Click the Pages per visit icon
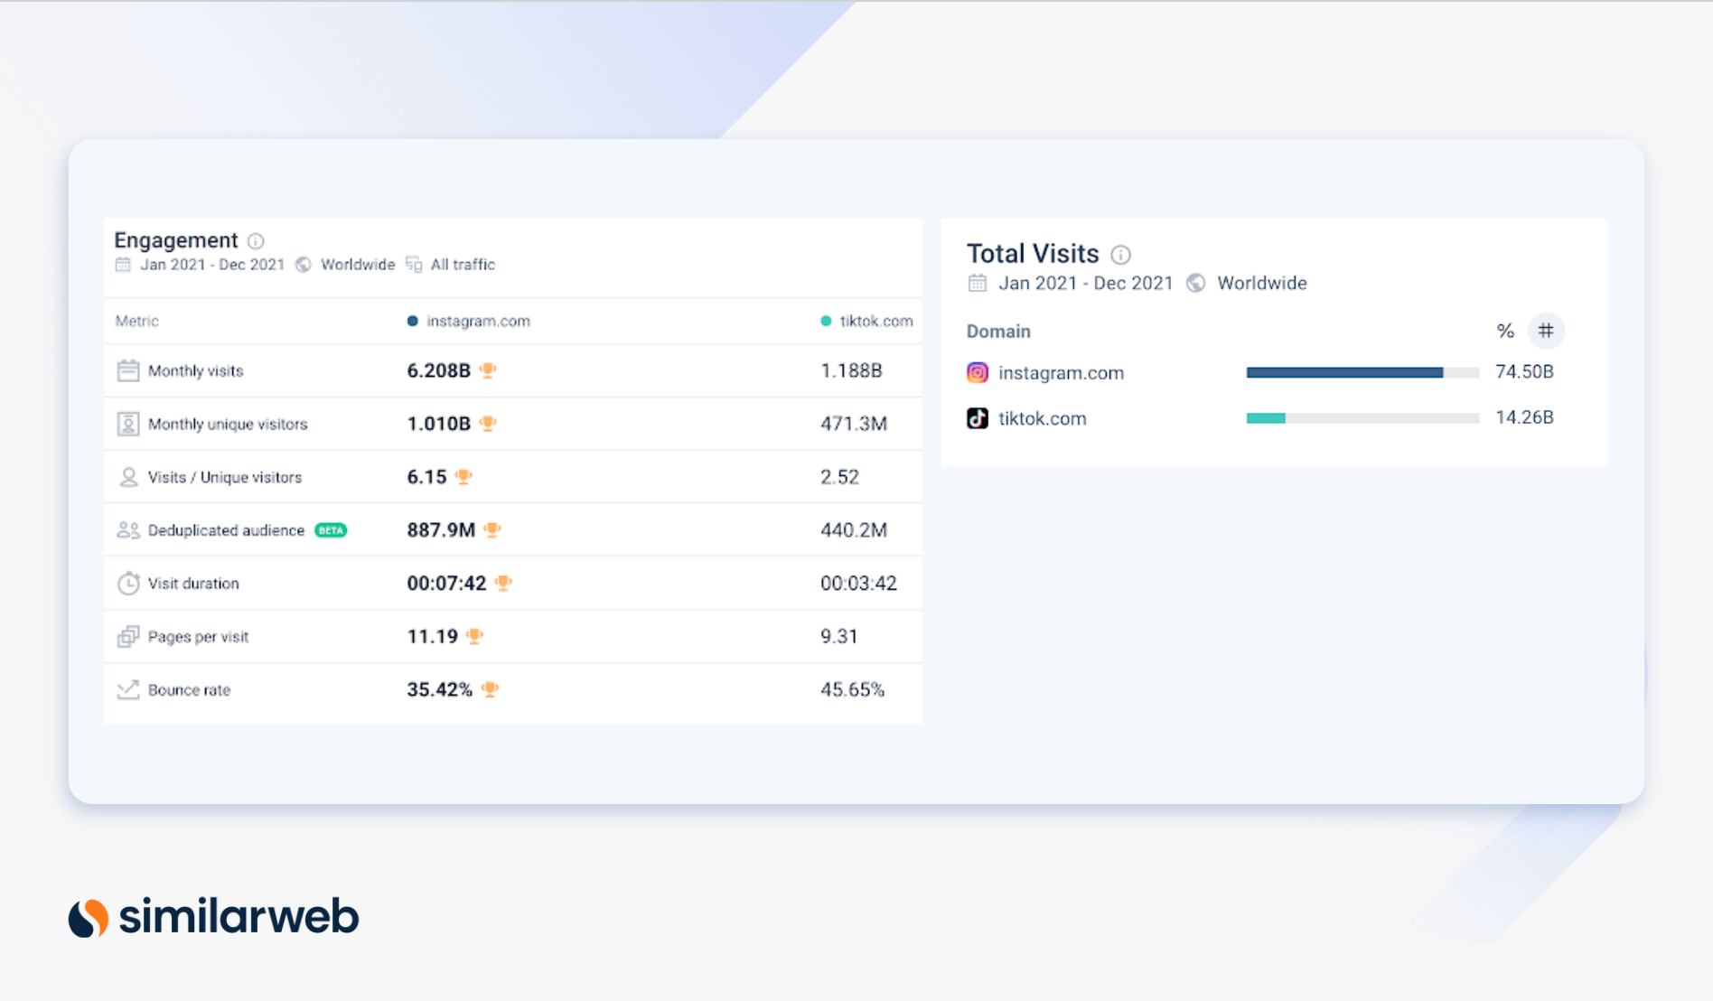 [x=128, y=637]
